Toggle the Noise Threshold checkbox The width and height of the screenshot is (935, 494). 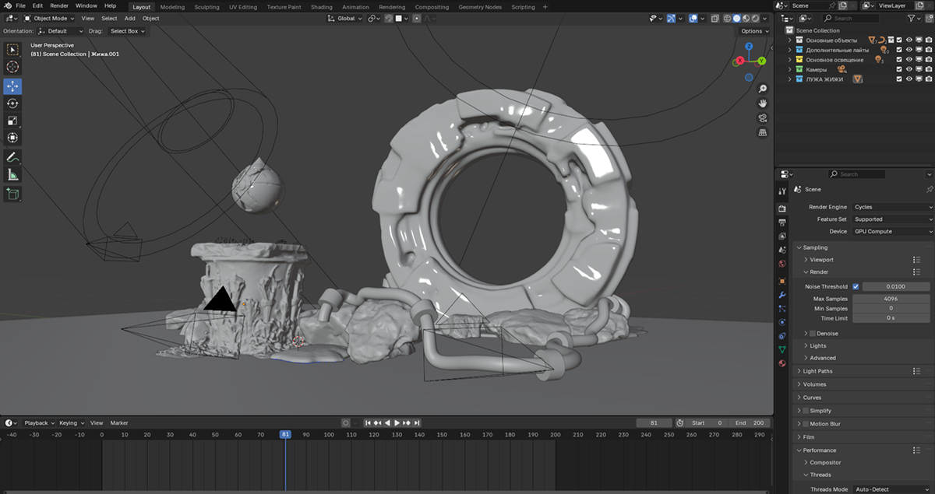(856, 287)
